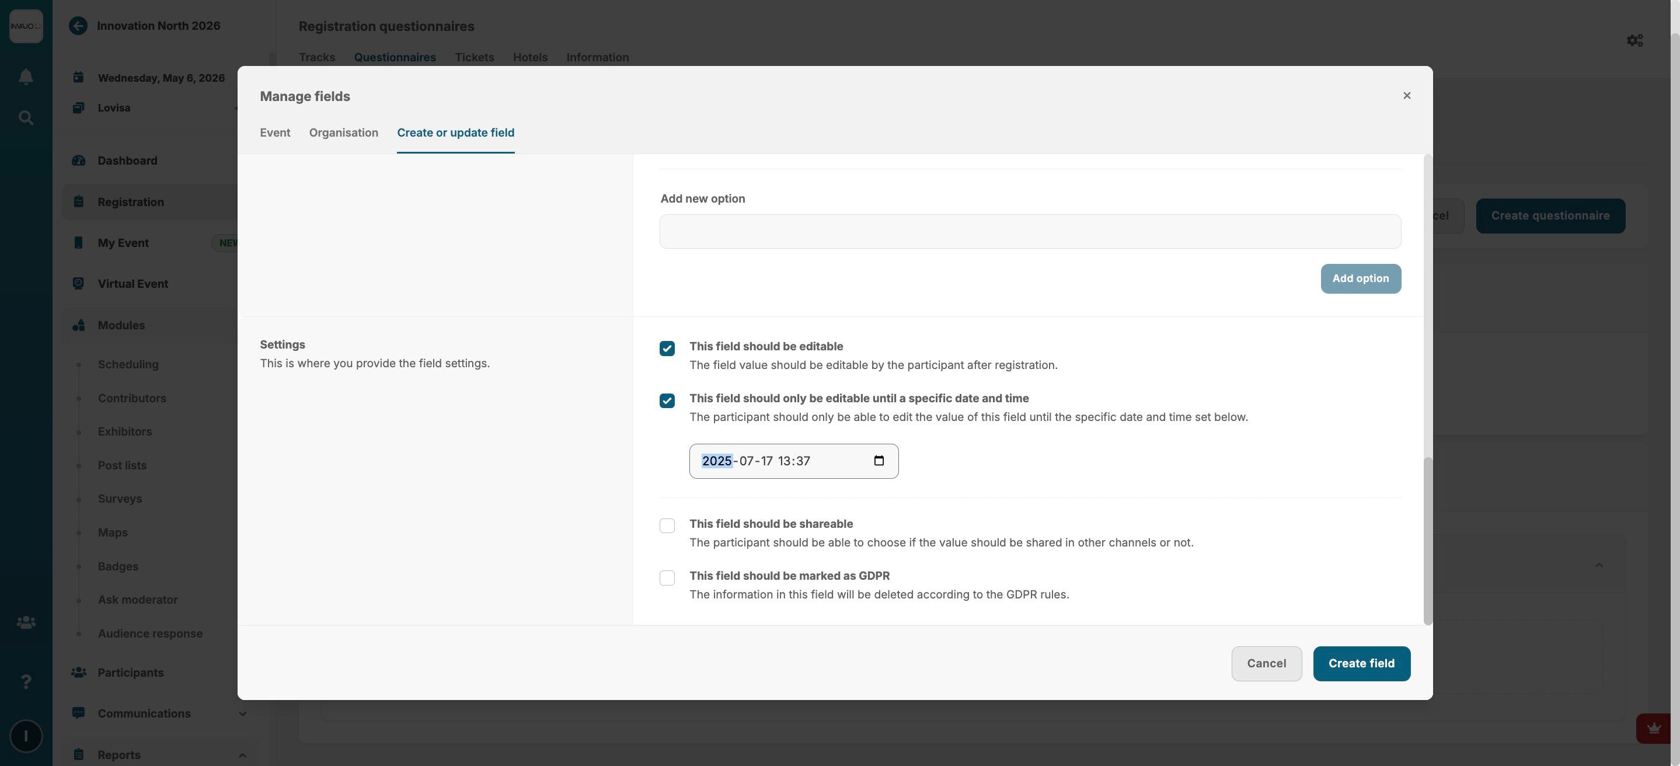Click the Cancel button in dialog
1680x766 pixels.
tap(1266, 664)
